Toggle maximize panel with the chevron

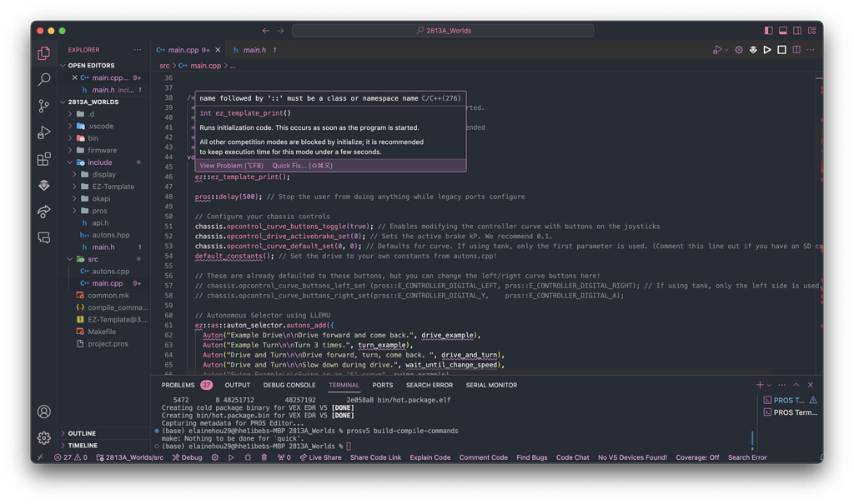click(x=796, y=384)
